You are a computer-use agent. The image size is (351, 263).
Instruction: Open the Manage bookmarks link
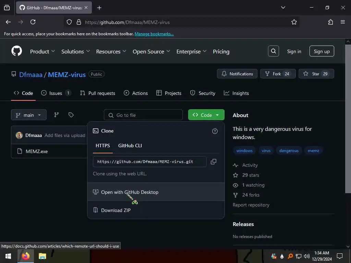click(x=154, y=34)
